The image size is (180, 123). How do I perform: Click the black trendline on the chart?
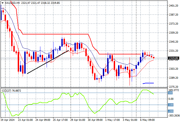tap(48, 62)
